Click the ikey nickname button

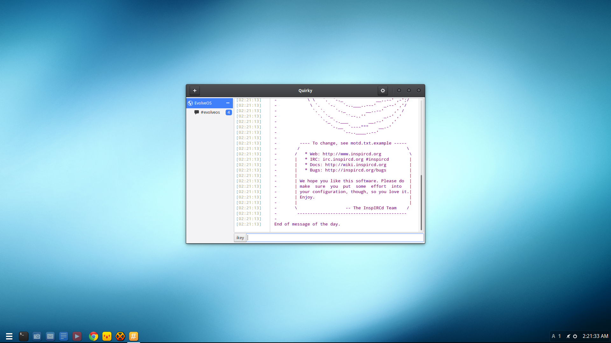pyautogui.click(x=240, y=238)
